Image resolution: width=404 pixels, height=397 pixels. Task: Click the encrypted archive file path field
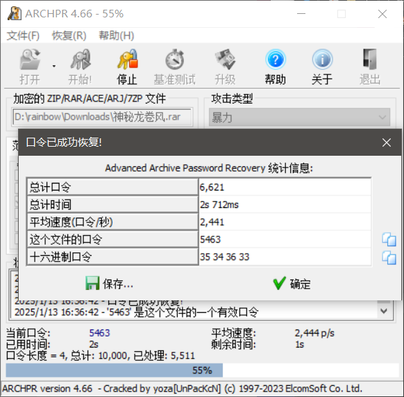pos(102,118)
